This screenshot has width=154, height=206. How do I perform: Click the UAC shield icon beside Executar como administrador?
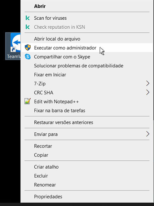click(28, 48)
